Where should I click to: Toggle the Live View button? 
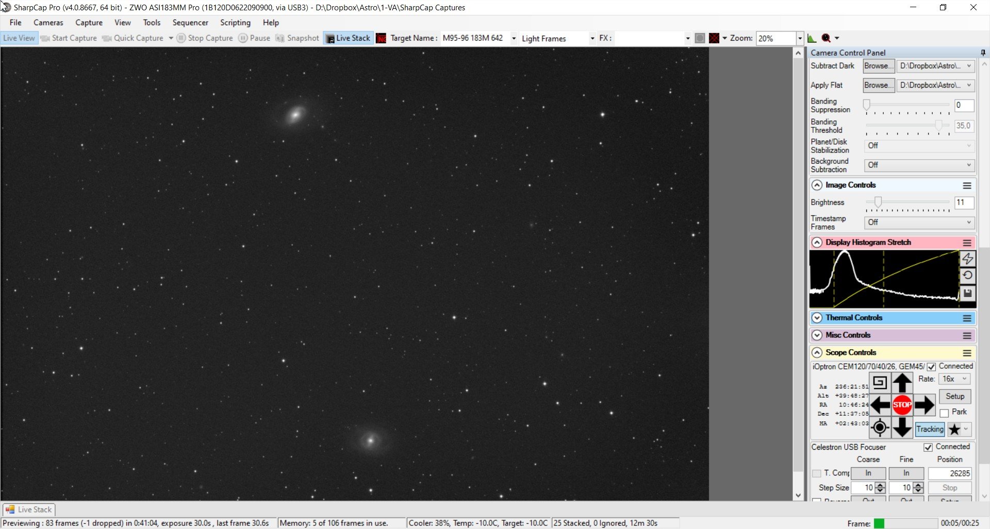(19, 38)
